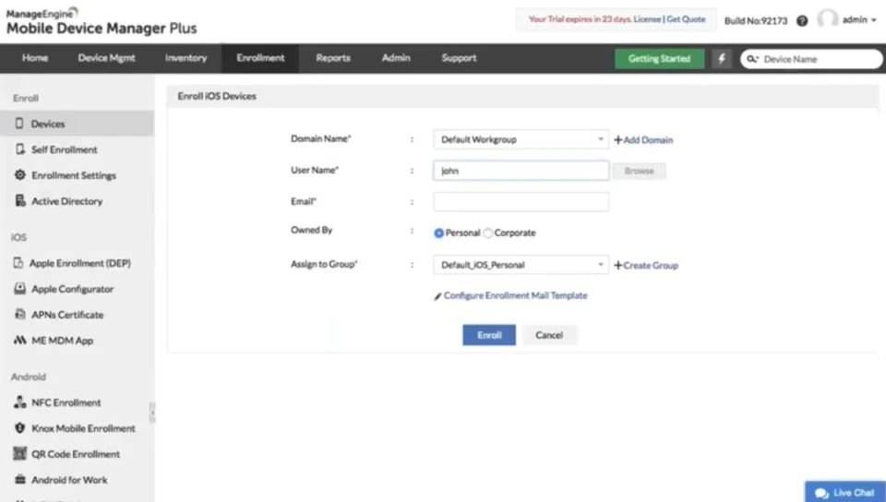
Task: Click the Add Domain link
Action: click(x=643, y=140)
